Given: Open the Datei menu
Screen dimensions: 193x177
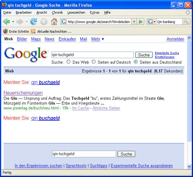Looking at the screenshot, I should [7, 12].
